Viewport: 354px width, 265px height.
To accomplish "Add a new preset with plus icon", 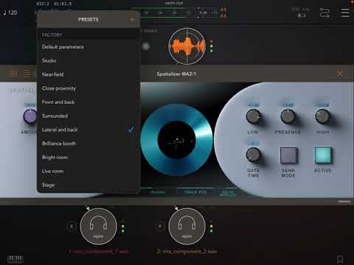I will (132, 20).
